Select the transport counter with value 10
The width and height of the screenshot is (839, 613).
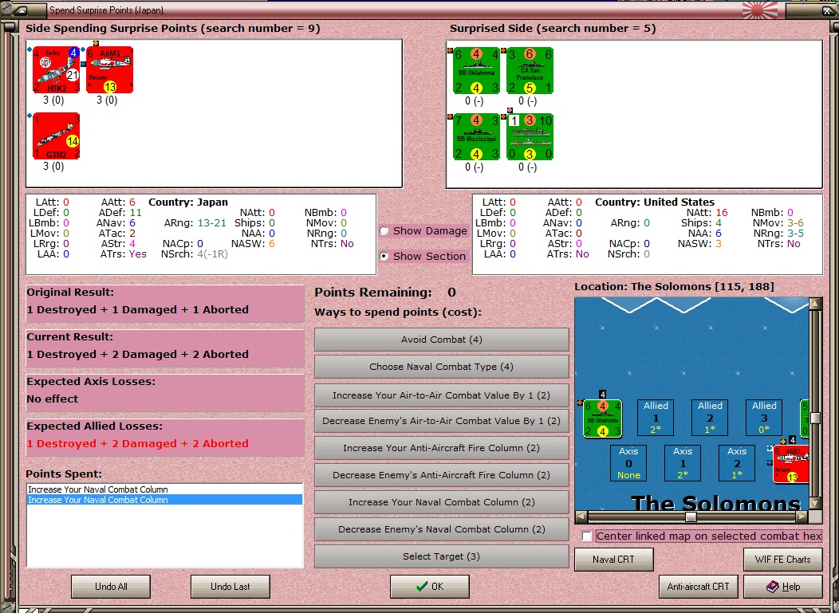tap(530, 136)
